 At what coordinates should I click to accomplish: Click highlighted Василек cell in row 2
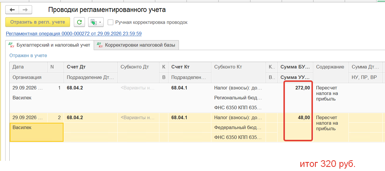point(36,132)
